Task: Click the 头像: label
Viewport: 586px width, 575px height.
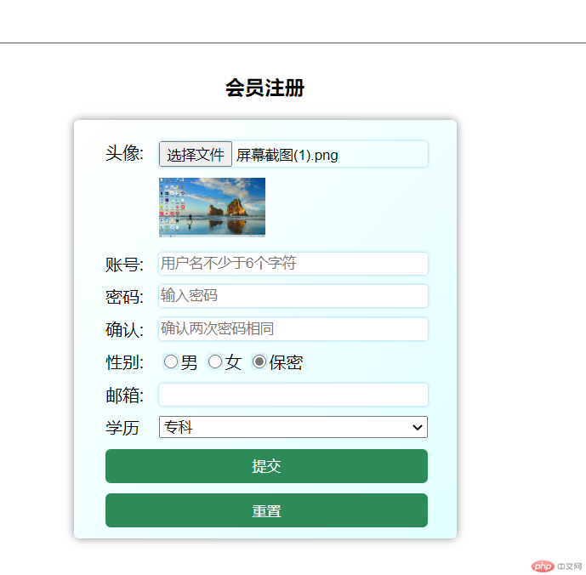Action: [x=124, y=153]
